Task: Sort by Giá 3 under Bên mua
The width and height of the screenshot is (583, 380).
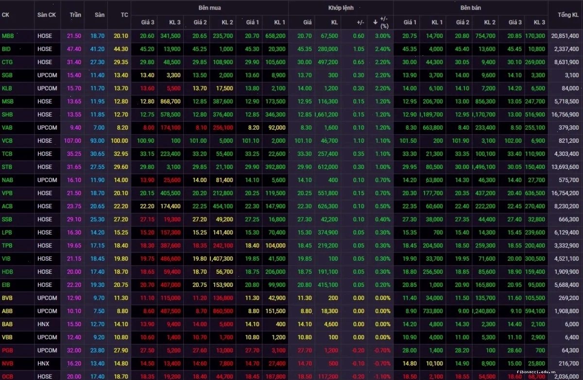Action: coord(148,22)
